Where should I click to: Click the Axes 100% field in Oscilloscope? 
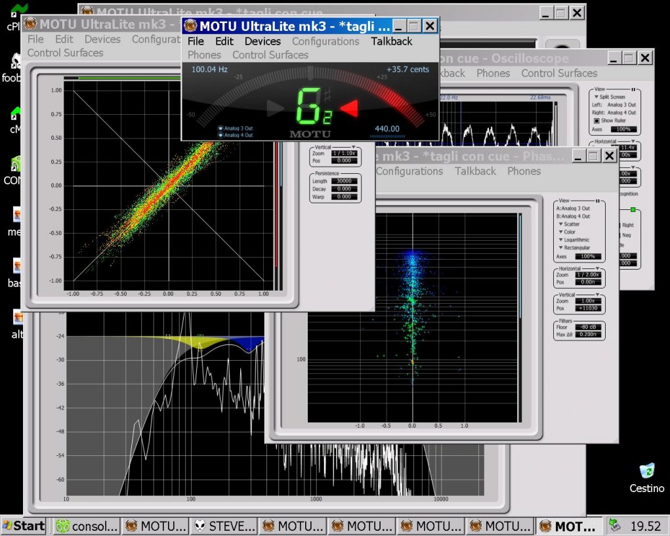point(623,129)
